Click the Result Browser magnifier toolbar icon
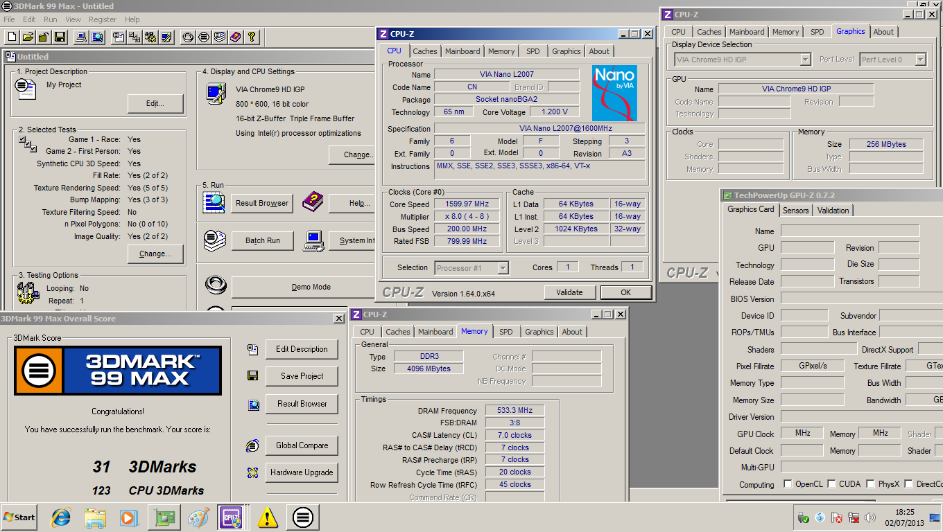The height and width of the screenshot is (532, 943). [x=97, y=37]
